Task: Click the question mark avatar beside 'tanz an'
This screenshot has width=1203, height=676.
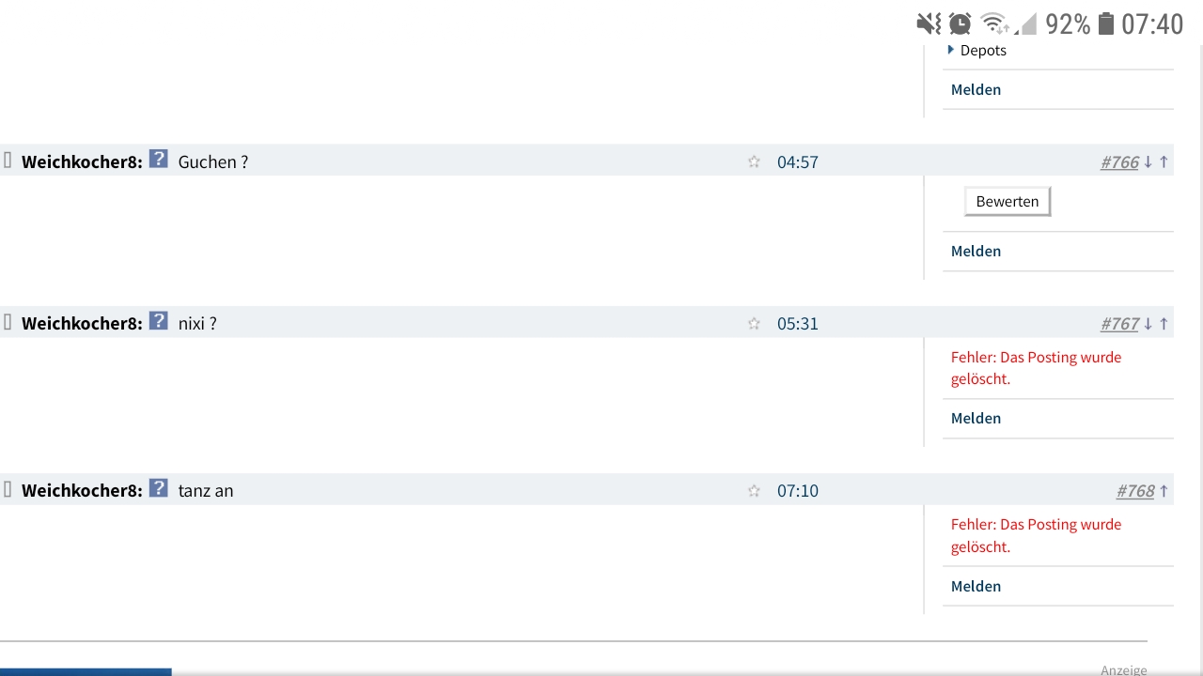Action: click(158, 489)
